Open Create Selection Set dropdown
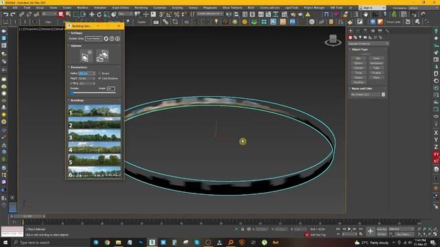This screenshot has width=440, height=247. [x=210, y=14]
